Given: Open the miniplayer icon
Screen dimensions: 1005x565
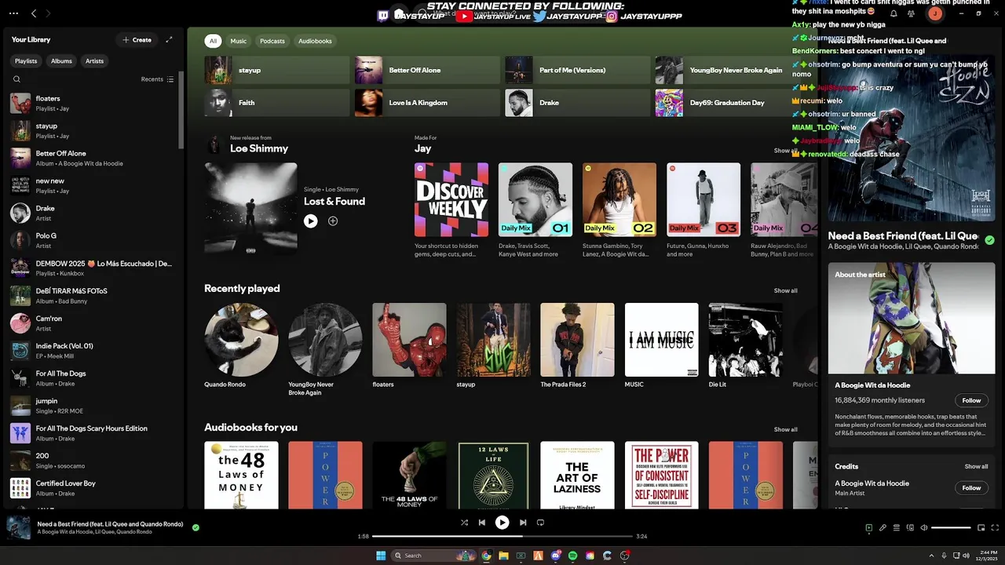Looking at the screenshot, I should click(981, 528).
